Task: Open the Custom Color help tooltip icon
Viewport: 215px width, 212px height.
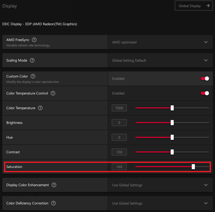Action: pyautogui.click(x=33, y=76)
